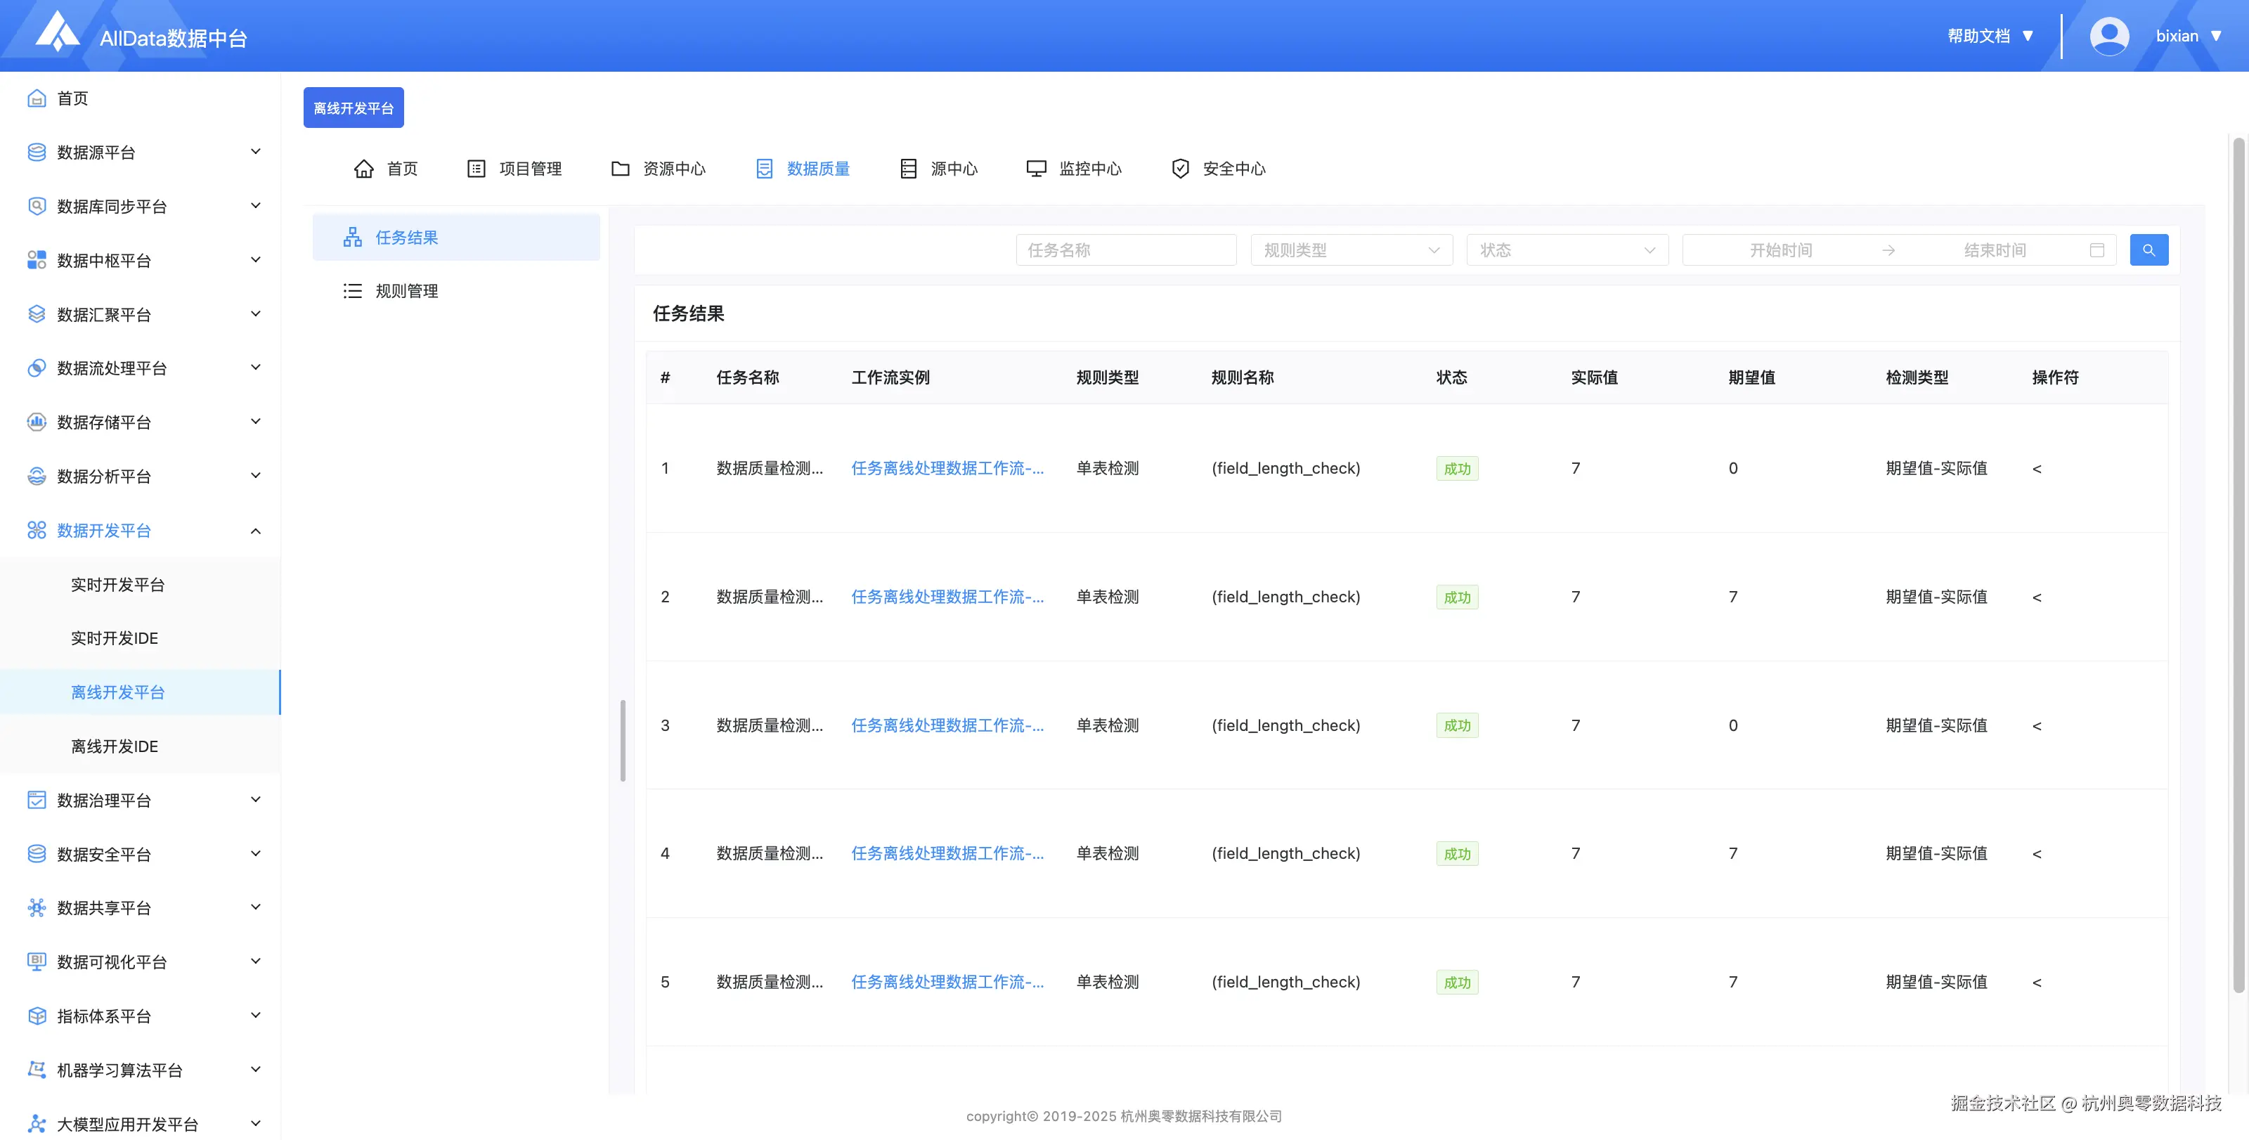Click the 检测类型 column header
The image size is (2249, 1140).
[x=1917, y=378]
